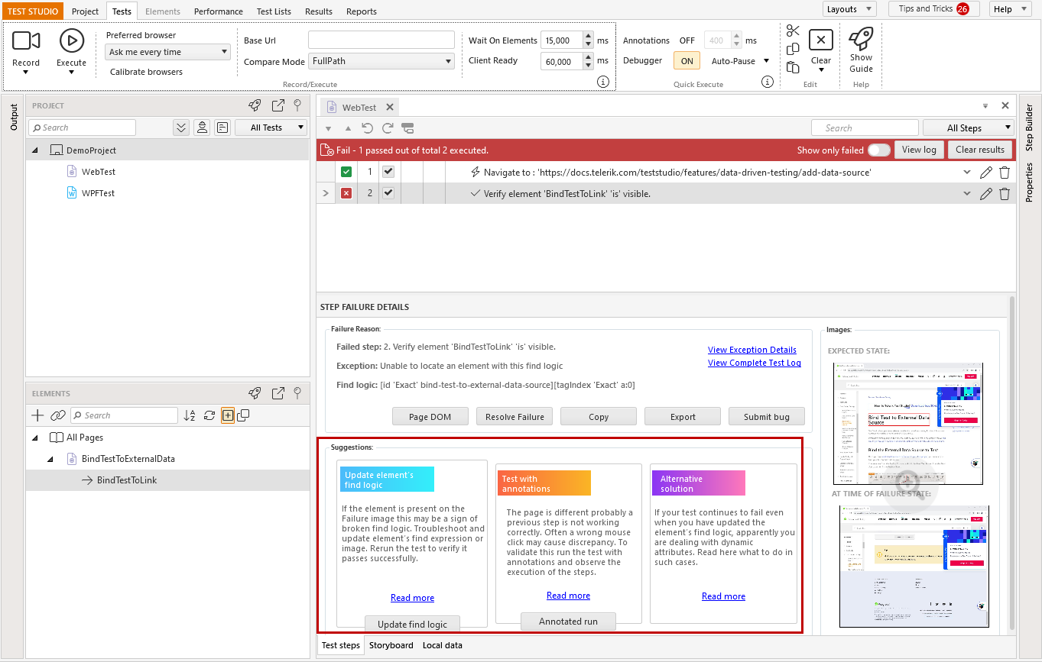
Task: Toggle Debugger ON button
Action: pos(687,61)
